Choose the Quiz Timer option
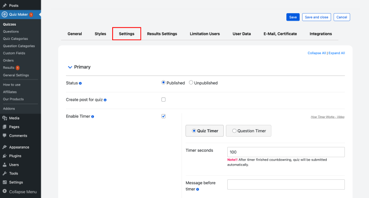This screenshot has height=198, width=369. point(205,131)
